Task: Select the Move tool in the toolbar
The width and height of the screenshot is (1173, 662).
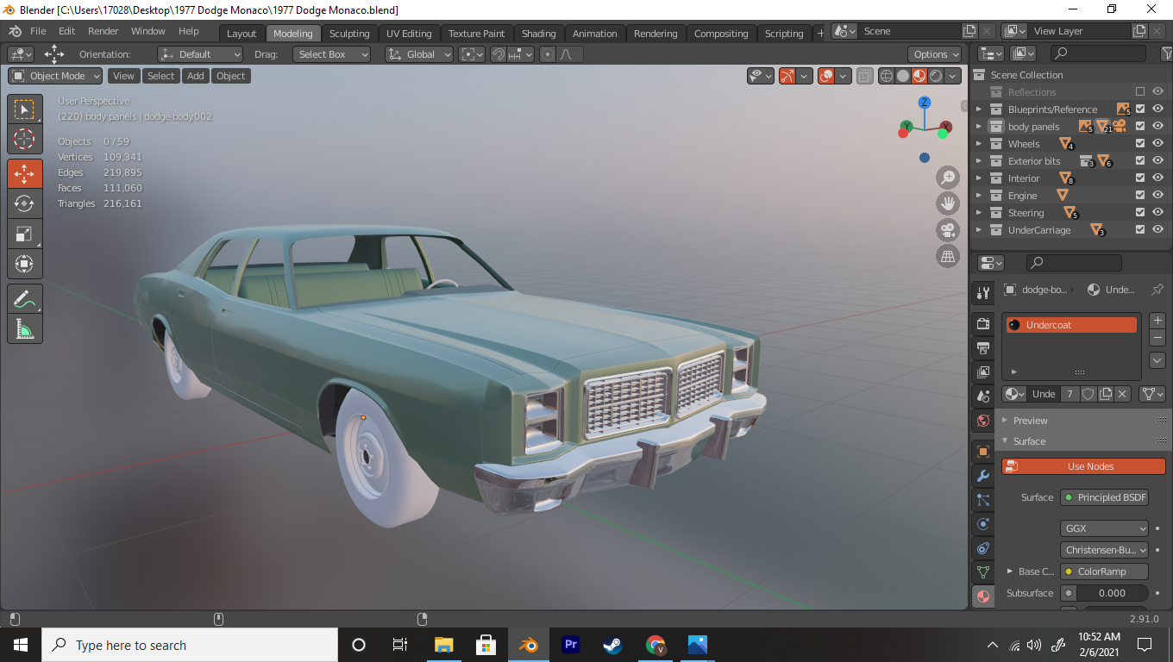Action: click(x=24, y=173)
